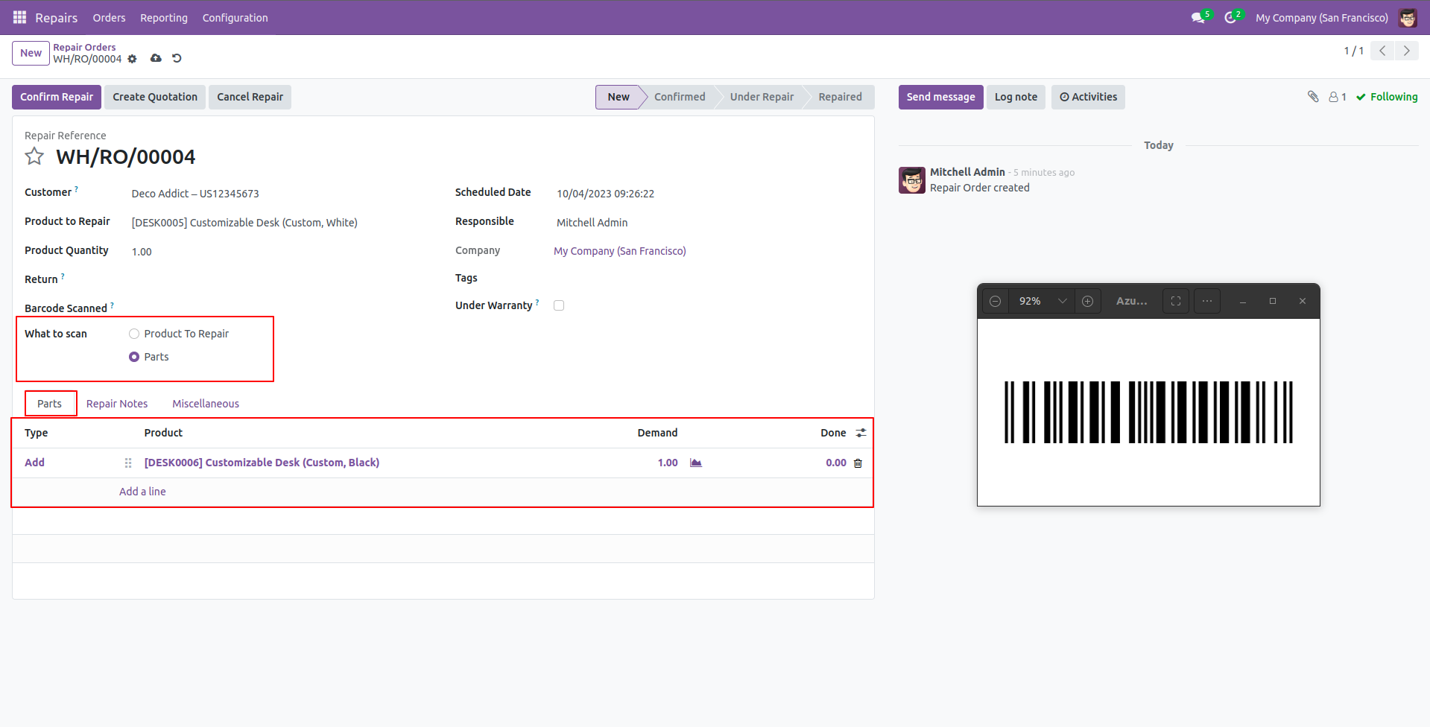The width and height of the screenshot is (1430, 727).
Task: Open the Repair Orders breadcrumb link
Action: (84, 47)
